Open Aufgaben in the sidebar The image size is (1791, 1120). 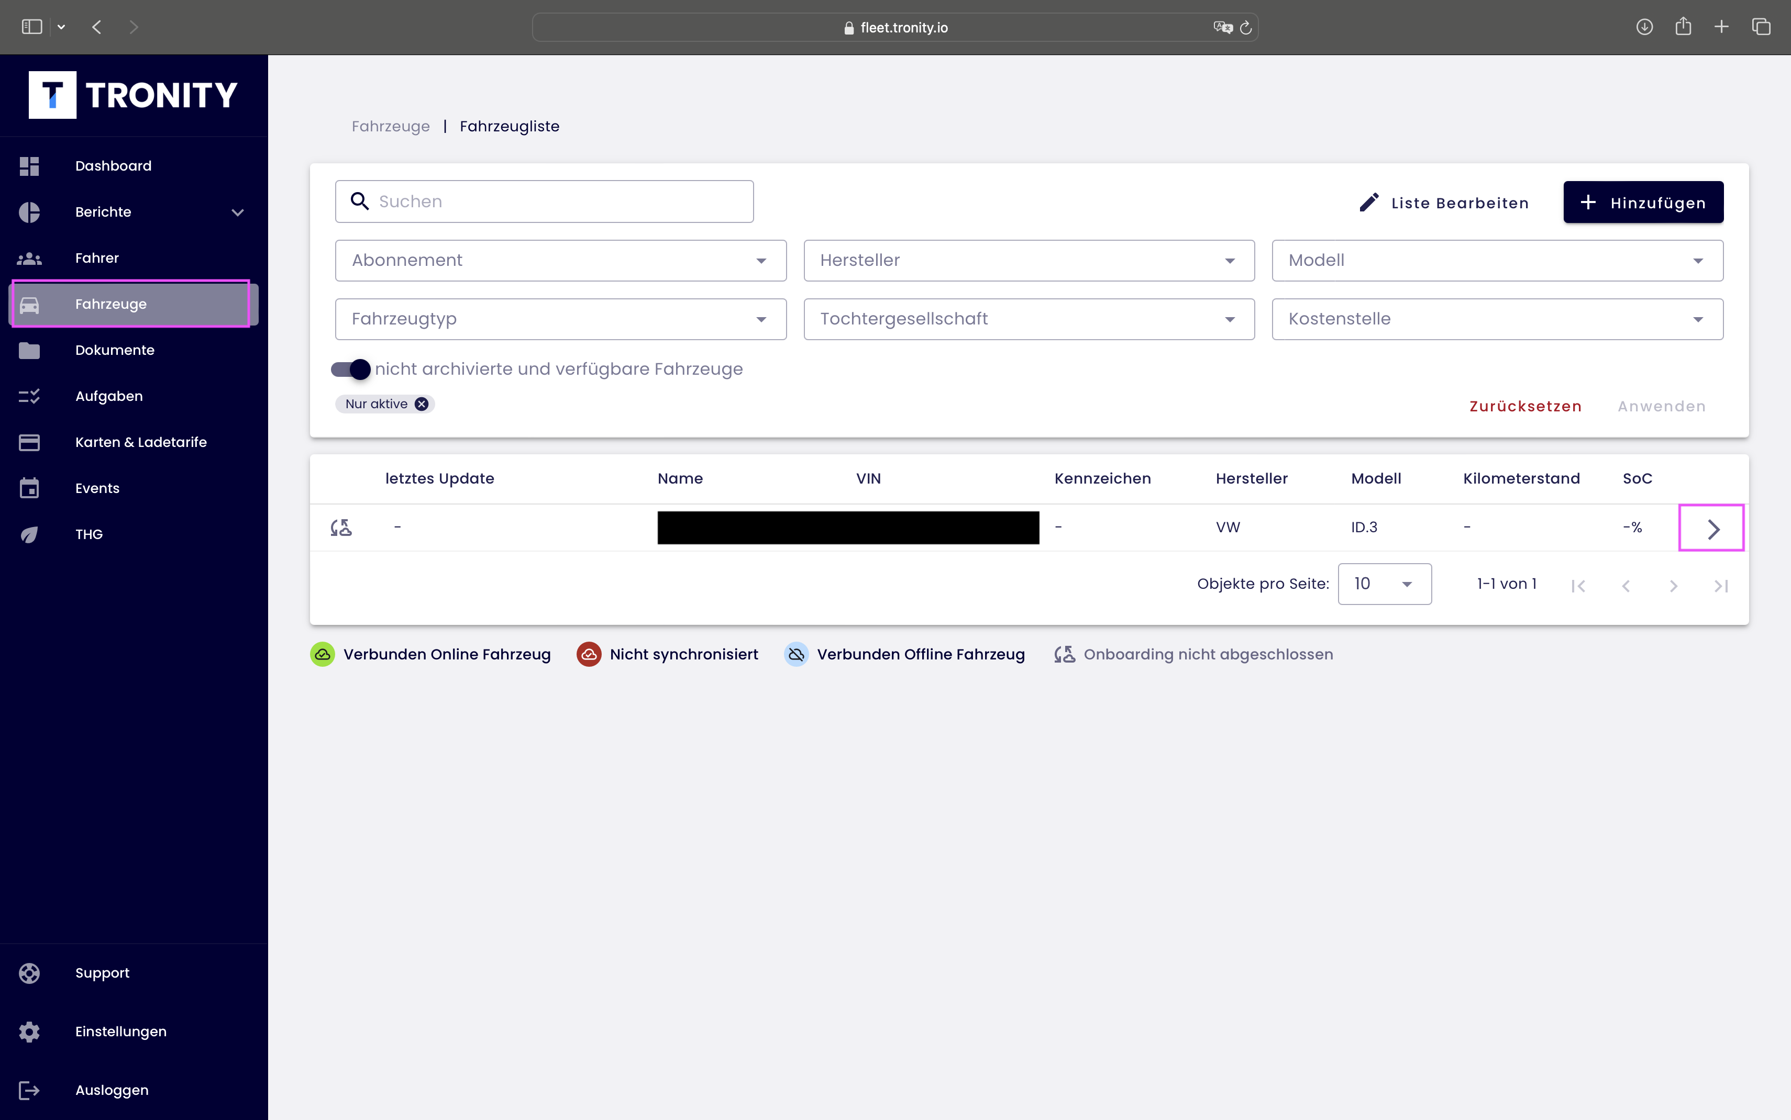click(x=109, y=396)
